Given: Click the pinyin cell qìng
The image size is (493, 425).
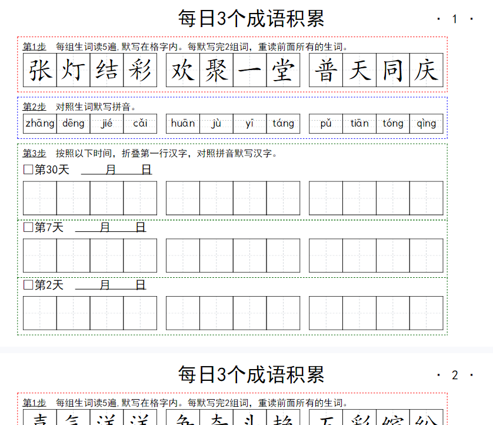Looking at the screenshot, I should pos(426,124).
